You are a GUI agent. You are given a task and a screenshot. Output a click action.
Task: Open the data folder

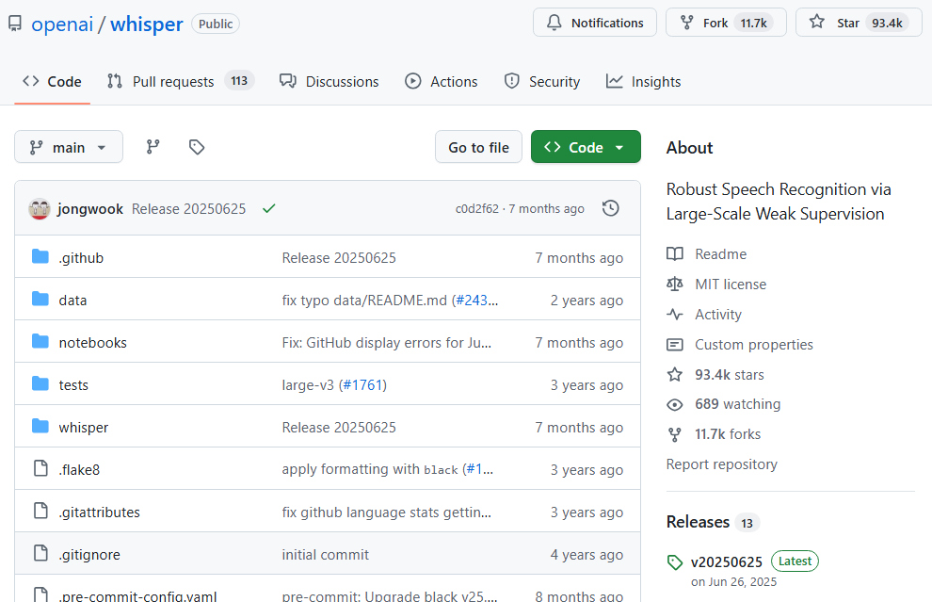[72, 301]
